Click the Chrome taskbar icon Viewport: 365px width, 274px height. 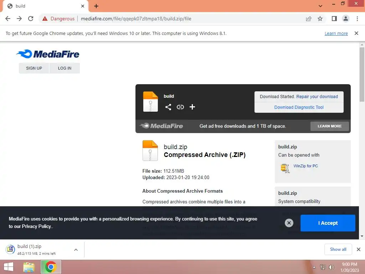(51, 267)
